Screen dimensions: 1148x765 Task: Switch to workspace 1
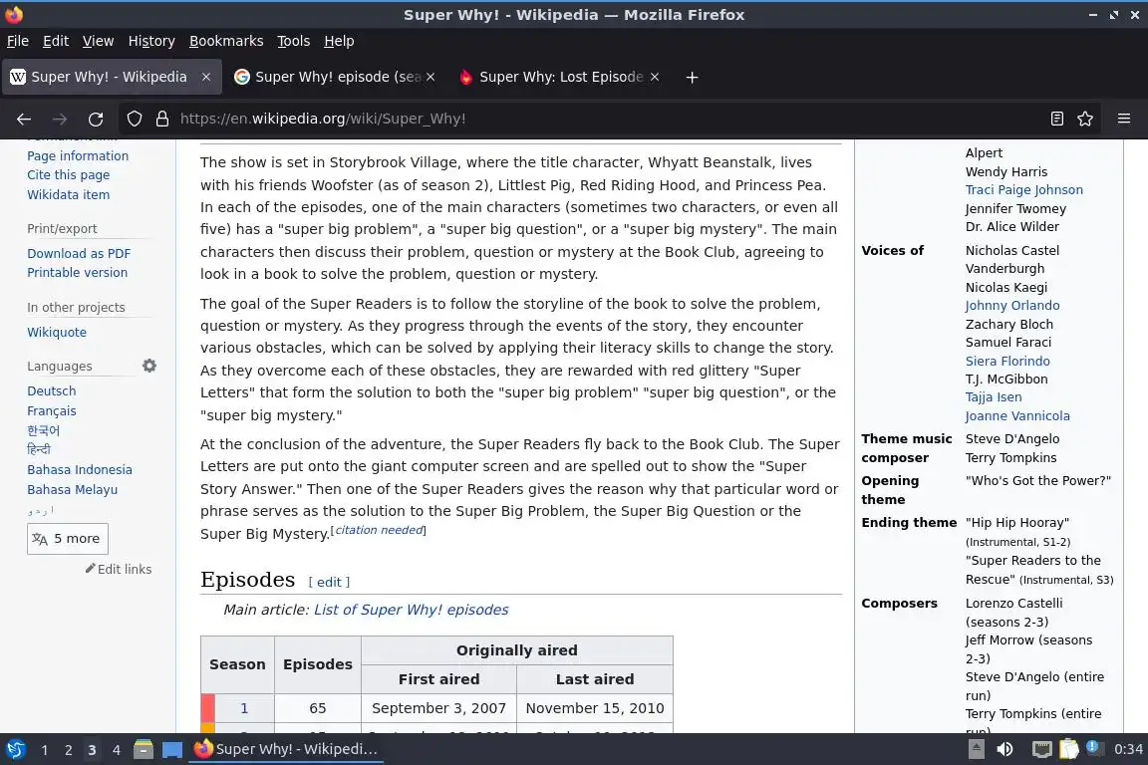(45, 750)
